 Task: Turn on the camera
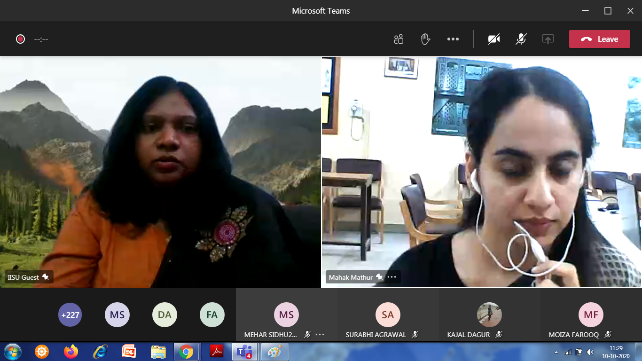point(494,39)
